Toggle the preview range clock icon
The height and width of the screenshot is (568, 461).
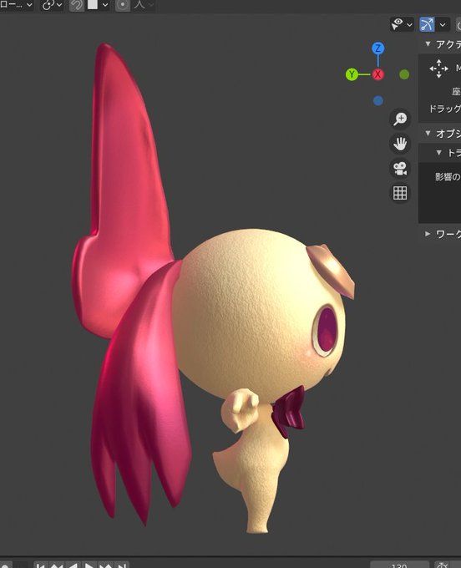click(x=442, y=565)
